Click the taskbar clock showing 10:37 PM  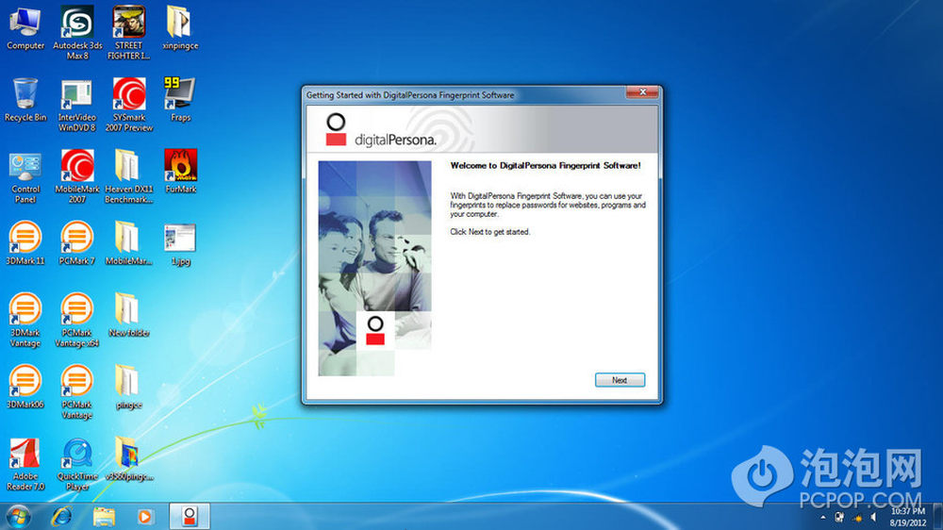(907, 517)
